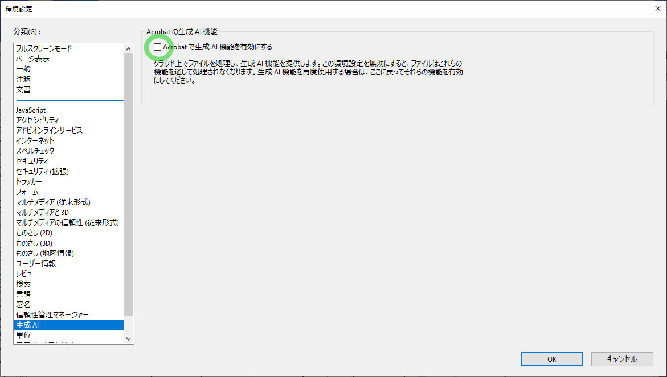Choose the 文書 category
The width and height of the screenshot is (667, 377).
pyautogui.click(x=23, y=90)
